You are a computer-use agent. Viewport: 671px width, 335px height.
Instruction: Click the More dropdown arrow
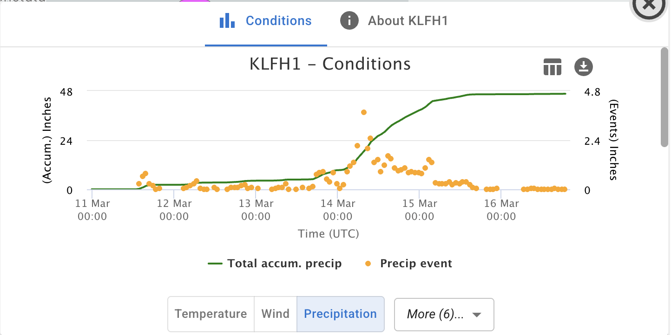pyautogui.click(x=476, y=315)
